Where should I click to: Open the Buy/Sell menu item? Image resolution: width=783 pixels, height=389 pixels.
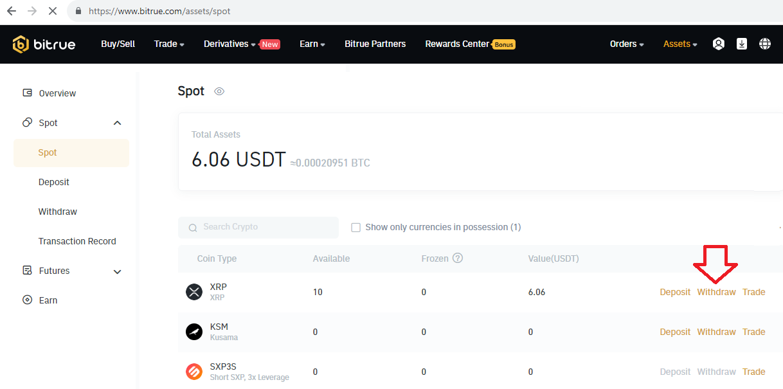[118, 44]
